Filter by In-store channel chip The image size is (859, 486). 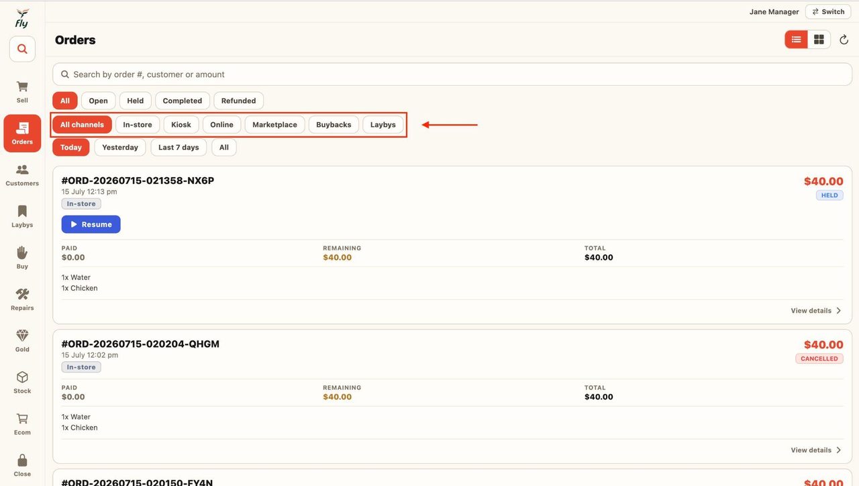[x=138, y=125]
